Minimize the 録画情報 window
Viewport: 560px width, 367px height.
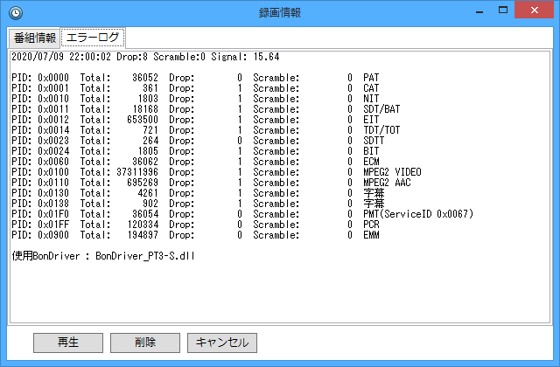pyautogui.click(x=479, y=10)
